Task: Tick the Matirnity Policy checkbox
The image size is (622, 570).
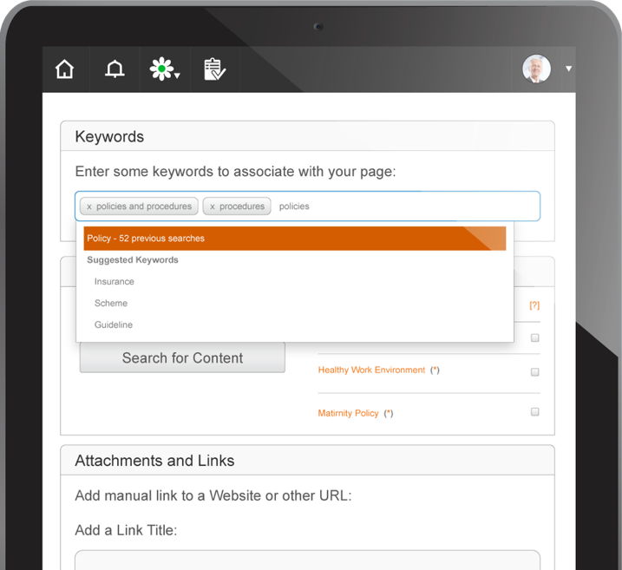Action: pyautogui.click(x=534, y=412)
